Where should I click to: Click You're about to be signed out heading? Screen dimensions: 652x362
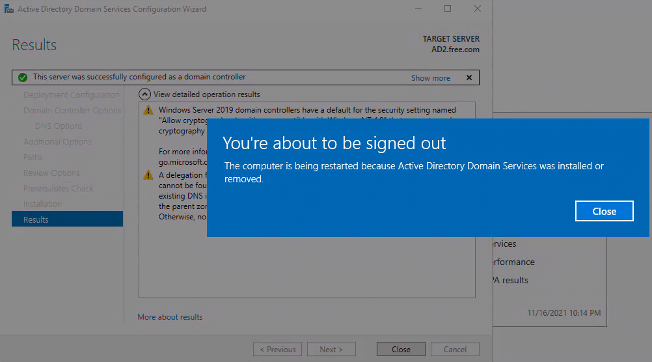pyautogui.click(x=334, y=143)
